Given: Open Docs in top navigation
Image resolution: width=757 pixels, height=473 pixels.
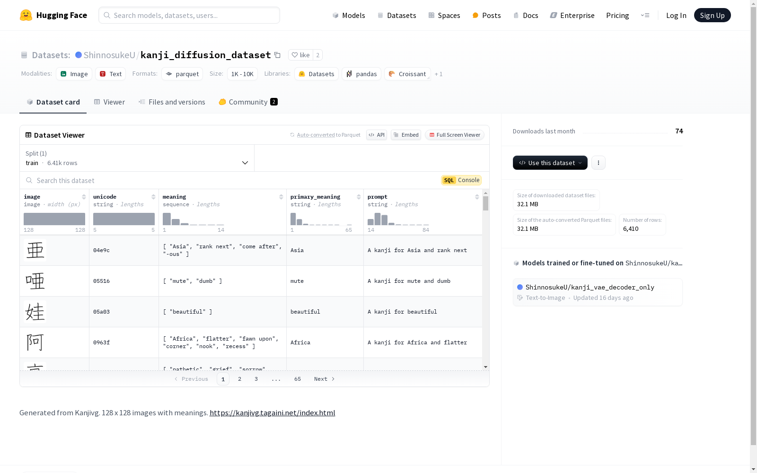Looking at the screenshot, I should point(526,15).
